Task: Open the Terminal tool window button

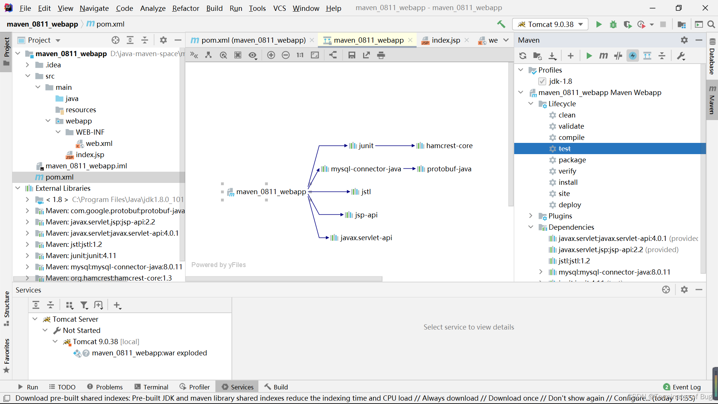Action: tap(151, 387)
